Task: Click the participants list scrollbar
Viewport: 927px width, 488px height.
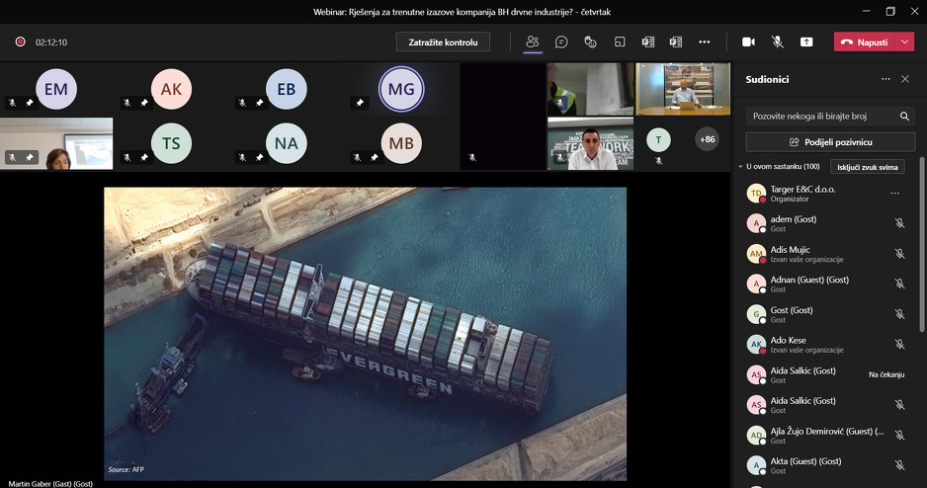Action: 922,245
